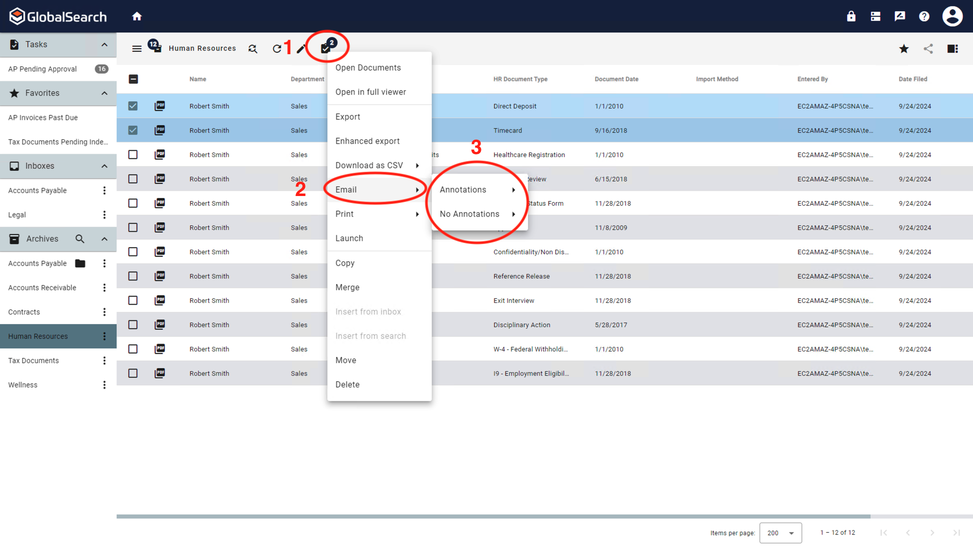Collapse the Inboxes section
This screenshot has height=547, width=973.
point(104,166)
